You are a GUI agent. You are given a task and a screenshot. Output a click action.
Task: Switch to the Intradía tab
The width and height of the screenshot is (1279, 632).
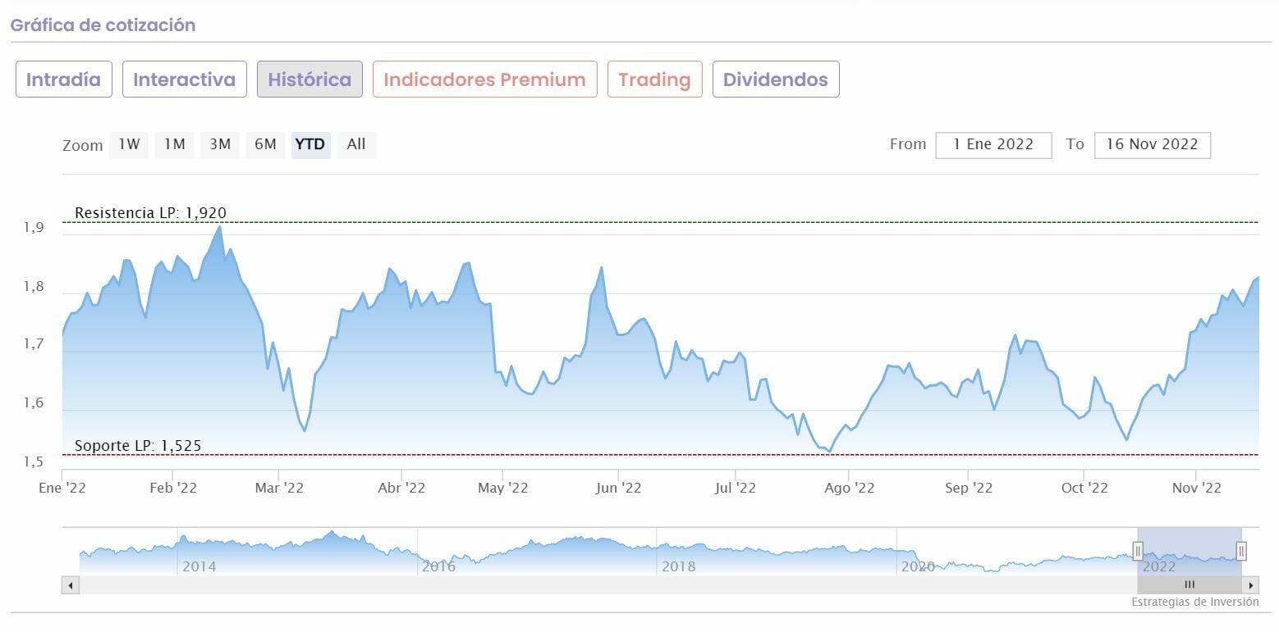64,80
